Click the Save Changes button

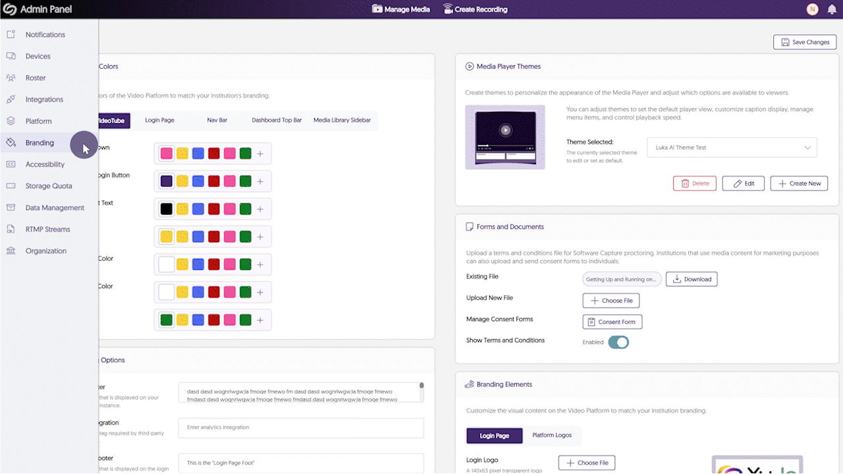point(804,42)
